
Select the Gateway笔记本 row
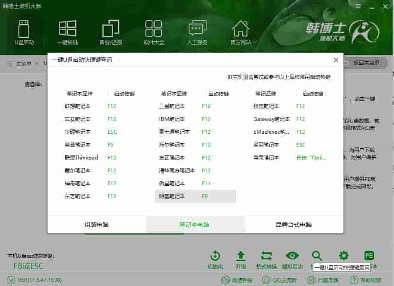[x=290, y=119]
